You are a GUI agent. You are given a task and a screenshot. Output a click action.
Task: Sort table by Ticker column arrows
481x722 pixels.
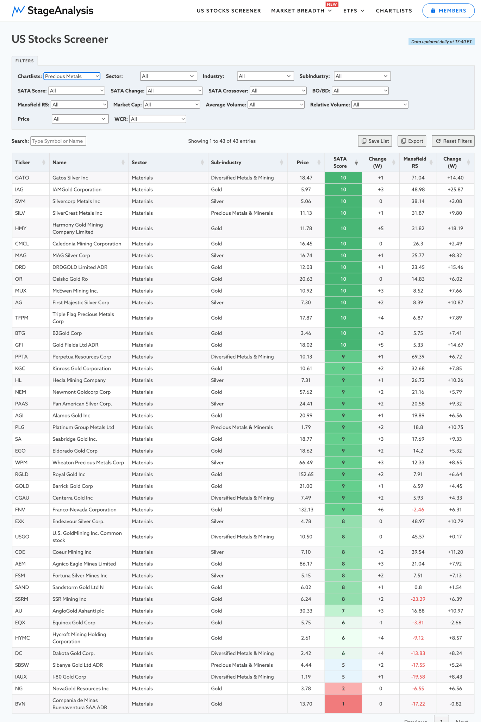click(x=44, y=163)
